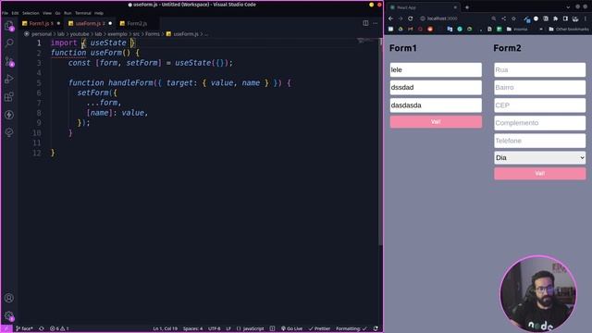This screenshot has height=333, width=592.
Task: Click the Vai button under Form2
Action: pos(539,173)
